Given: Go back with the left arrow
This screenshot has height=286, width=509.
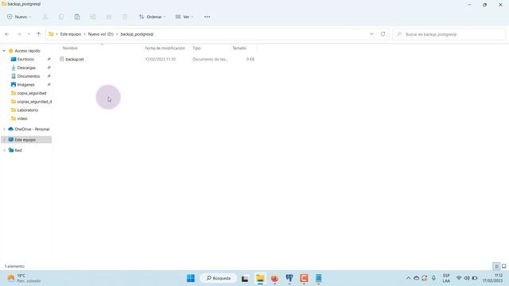Looking at the screenshot, I should [x=7, y=34].
